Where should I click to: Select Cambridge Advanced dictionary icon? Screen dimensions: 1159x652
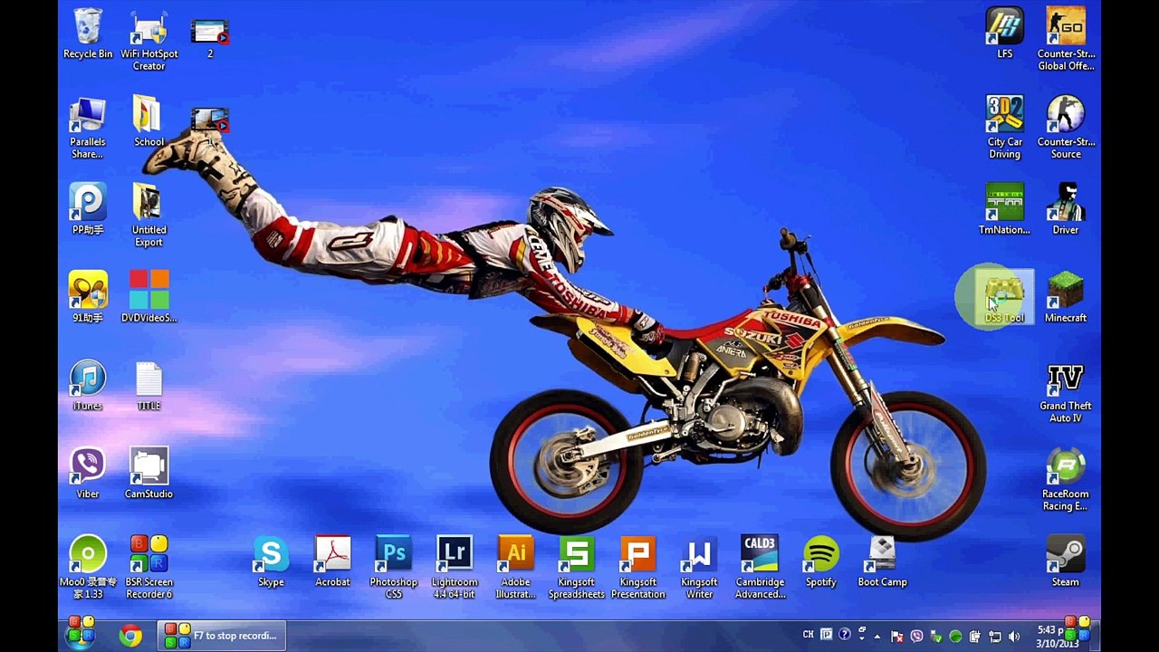point(760,567)
